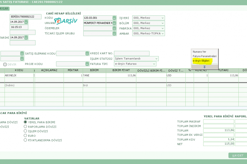Click the Ödemeler lookup button

click(114, 28)
